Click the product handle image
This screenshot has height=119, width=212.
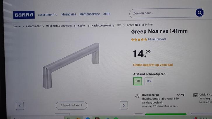click(71, 66)
